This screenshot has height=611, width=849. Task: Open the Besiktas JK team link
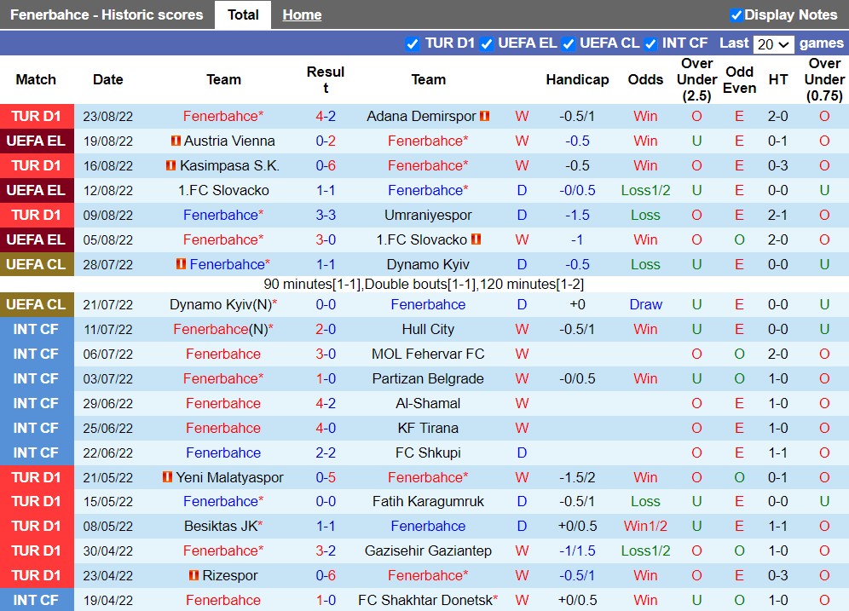222,527
